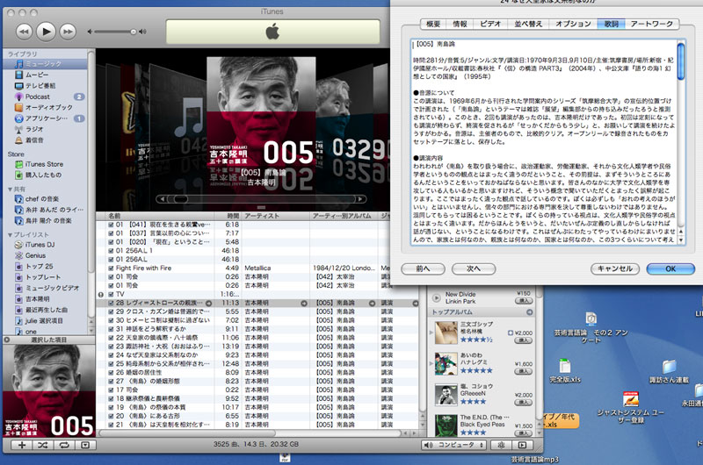Click the キャンセル button
Screen dimensions: 703x465
615,269
